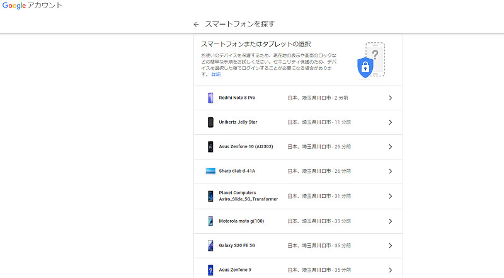Select the Asus Zenfone 9 device name
The width and height of the screenshot is (504, 278).
[235, 270]
